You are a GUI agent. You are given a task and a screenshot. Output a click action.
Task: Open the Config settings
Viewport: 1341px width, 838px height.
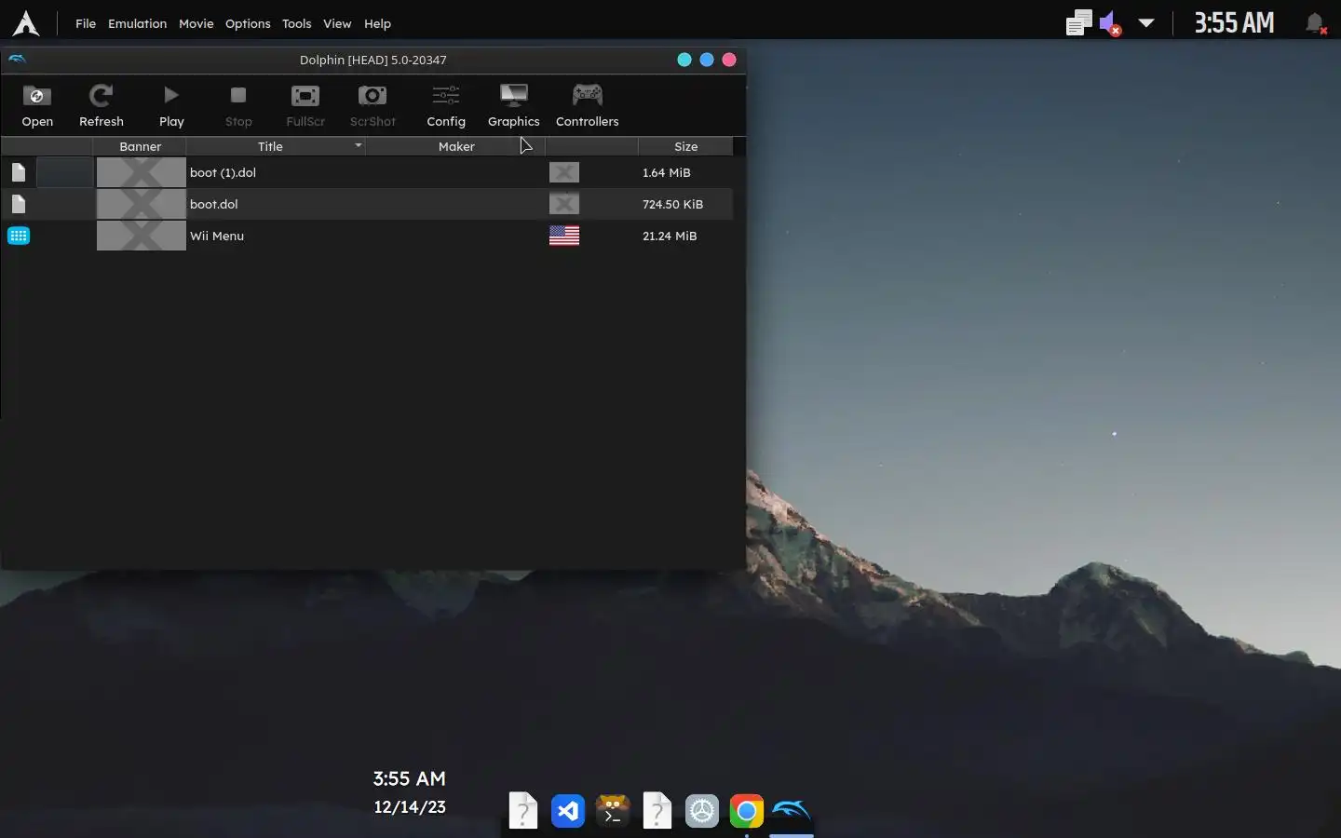point(446,105)
